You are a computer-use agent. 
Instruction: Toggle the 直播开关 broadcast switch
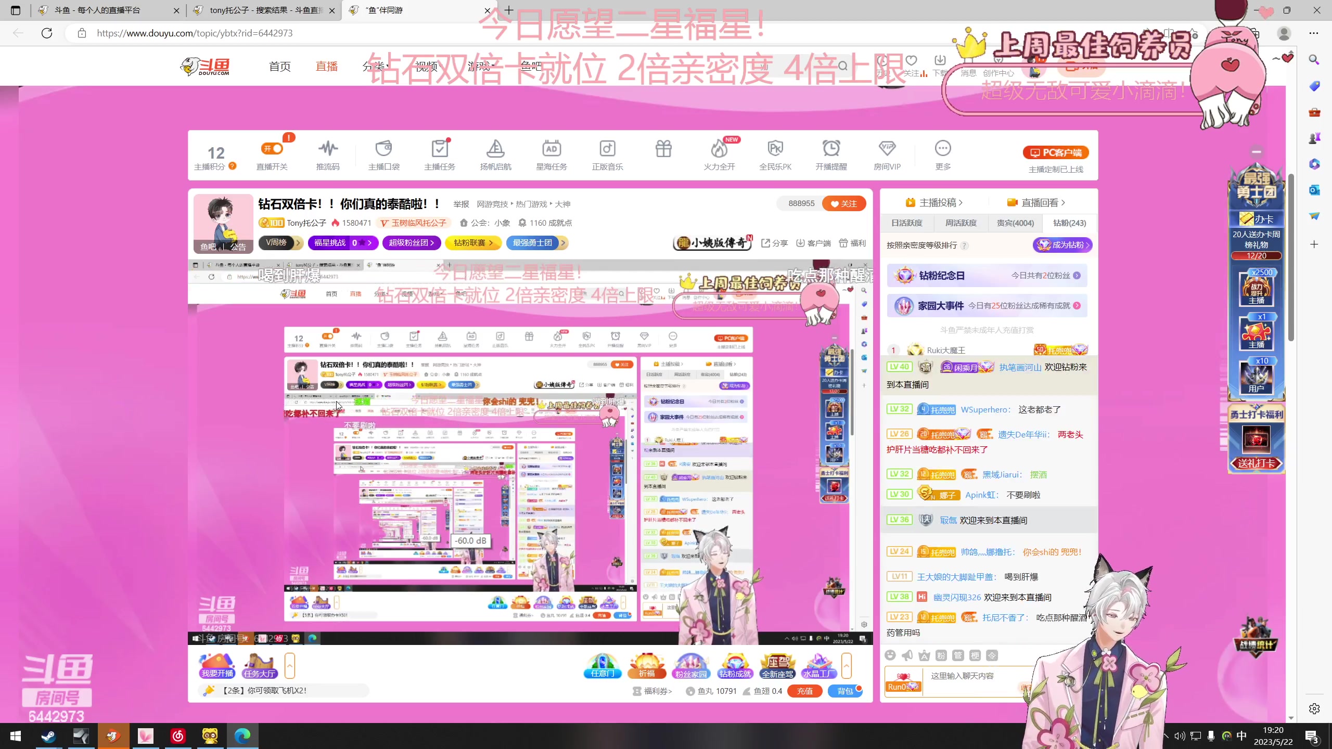point(272,149)
